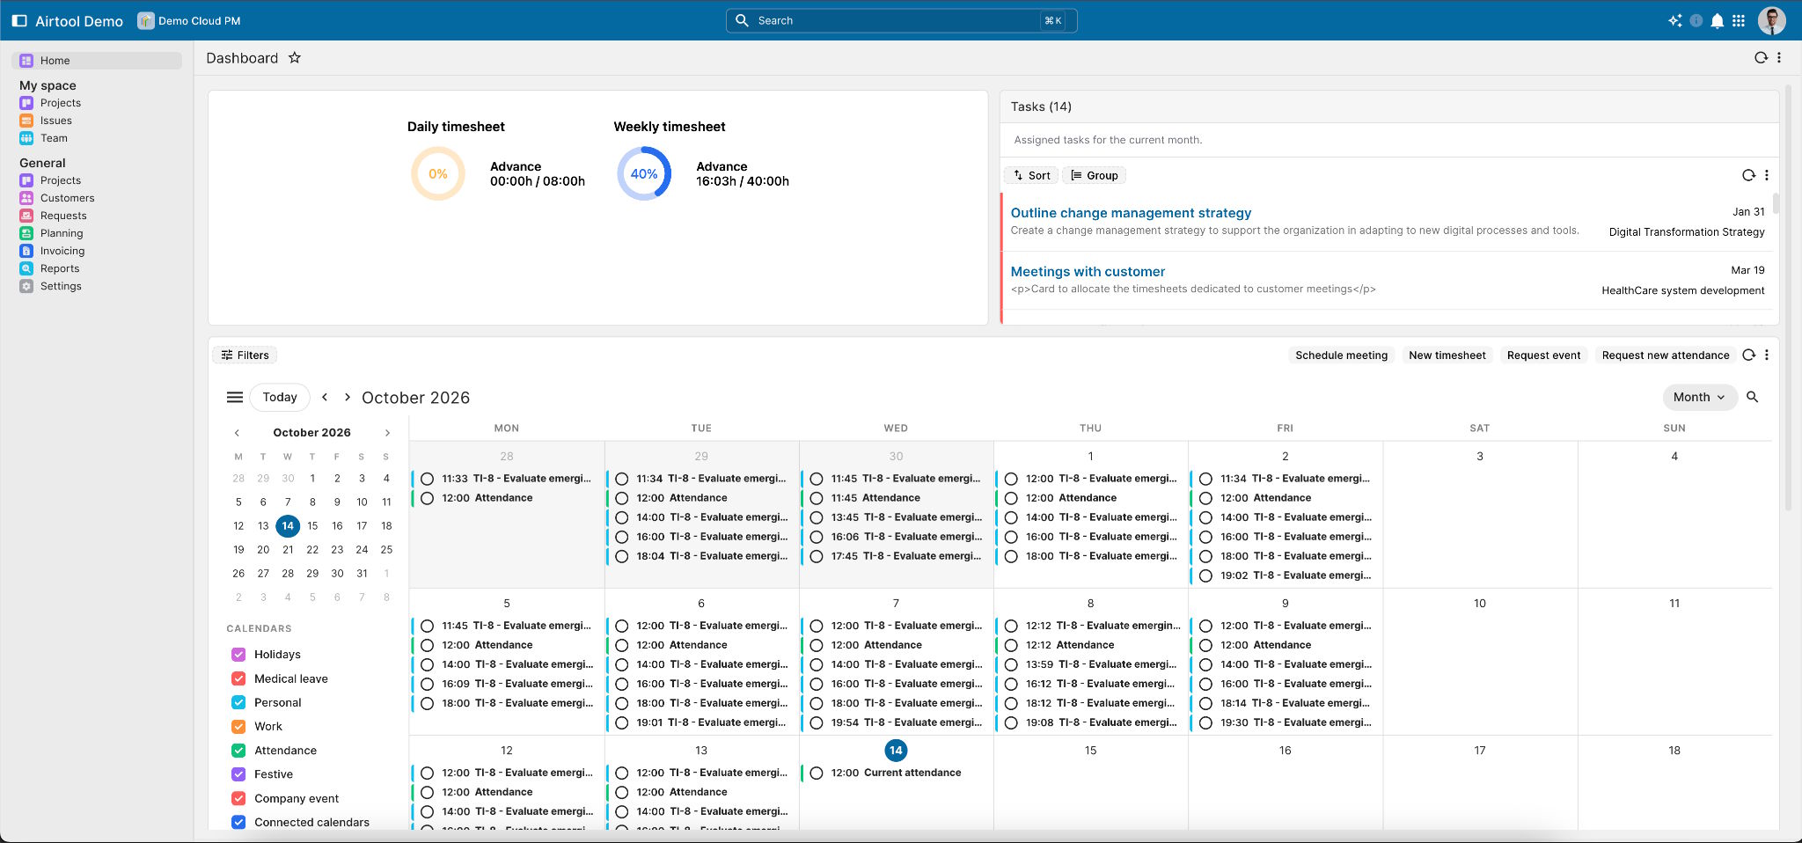Viewport: 1802px width, 843px height.
Task: Click the Schedule meeting button
Action: pyautogui.click(x=1341, y=355)
